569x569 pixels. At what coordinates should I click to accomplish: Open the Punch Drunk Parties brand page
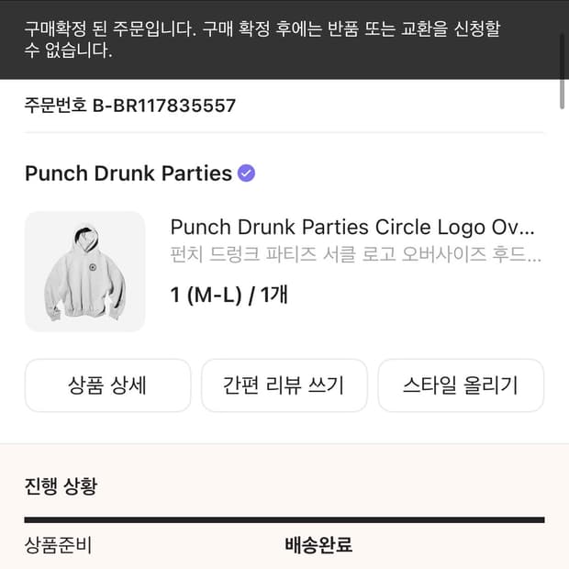(128, 173)
